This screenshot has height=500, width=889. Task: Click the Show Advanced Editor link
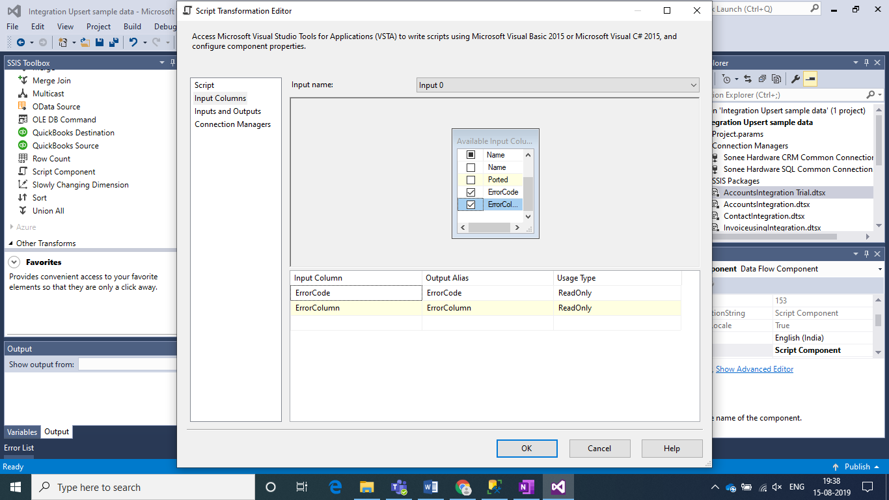point(754,369)
